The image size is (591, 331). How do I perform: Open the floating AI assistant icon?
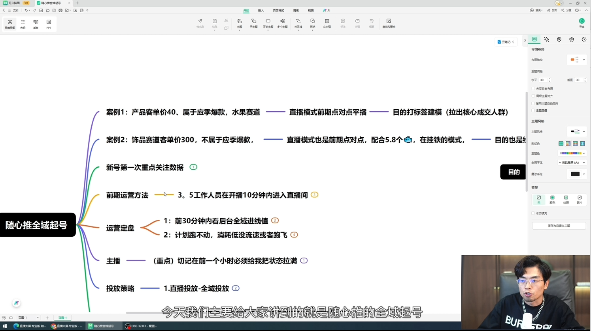point(16,303)
